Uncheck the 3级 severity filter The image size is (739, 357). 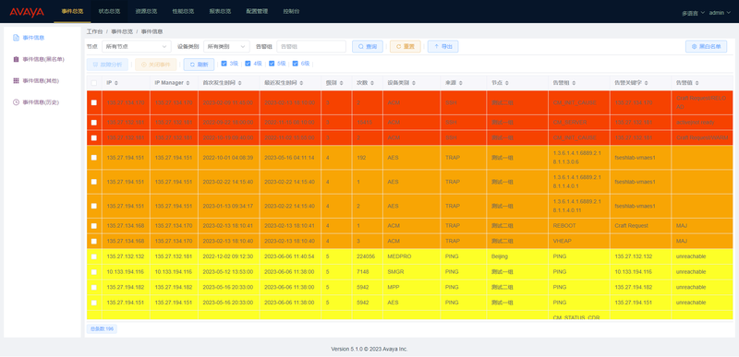224,64
